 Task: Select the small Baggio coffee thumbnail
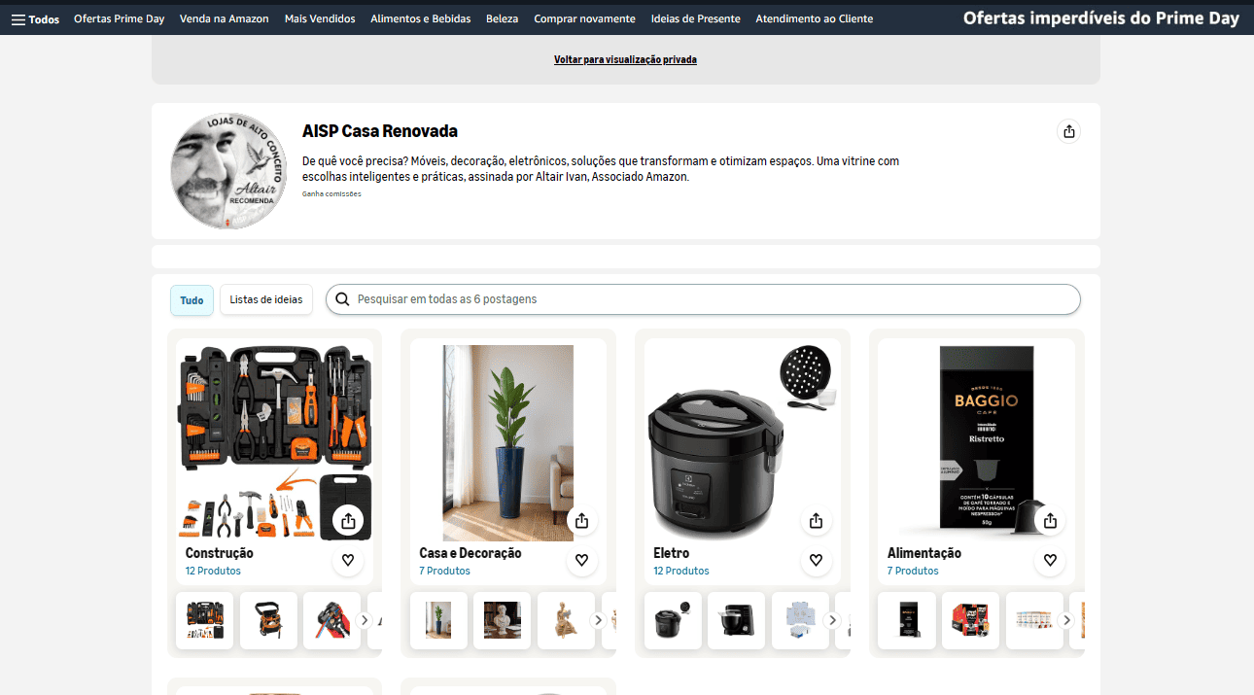pyautogui.click(x=907, y=620)
